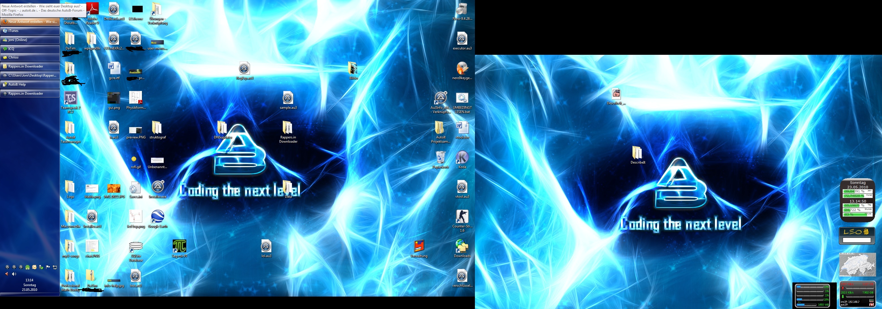Open the joni (Online) taskbar button
This screenshot has width=882, height=309.
click(x=30, y=40)
